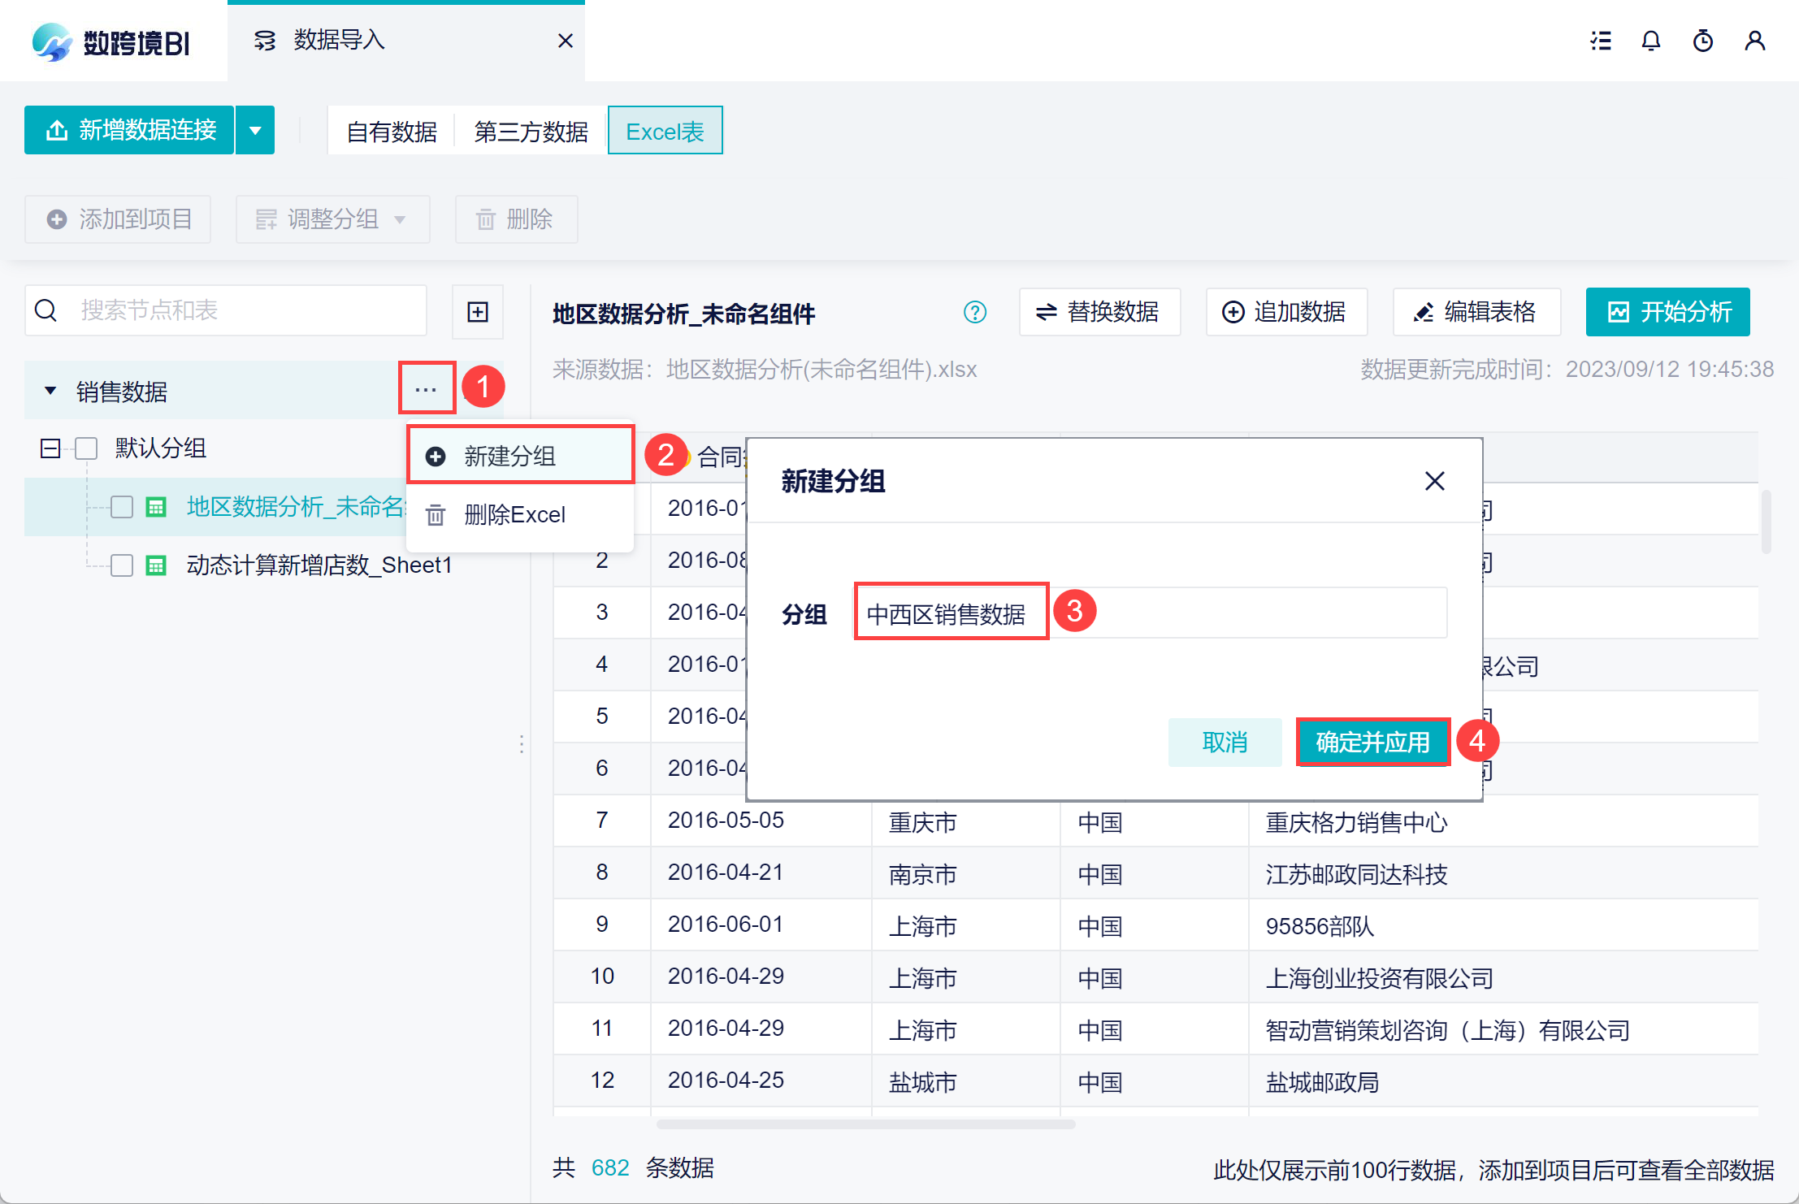Switch to the 第三方数据 tab

531,132
